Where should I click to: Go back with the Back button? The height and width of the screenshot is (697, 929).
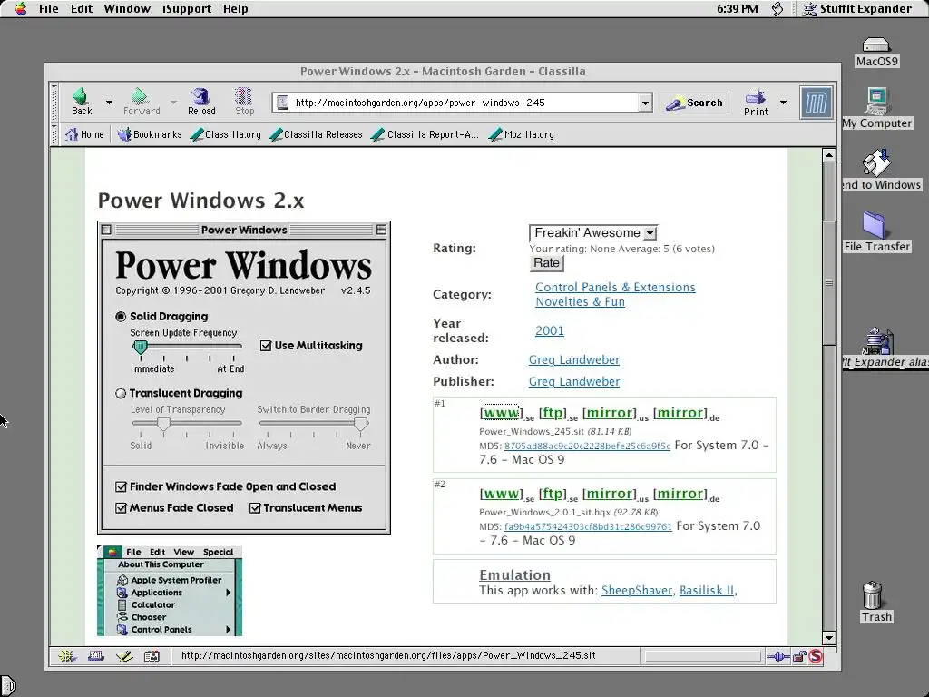(82, 102)
